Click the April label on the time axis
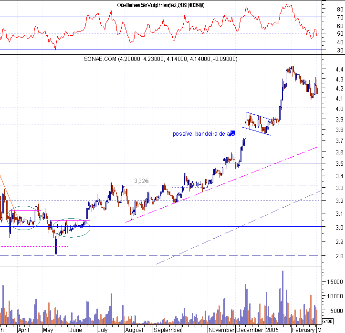 pos(23,330)
